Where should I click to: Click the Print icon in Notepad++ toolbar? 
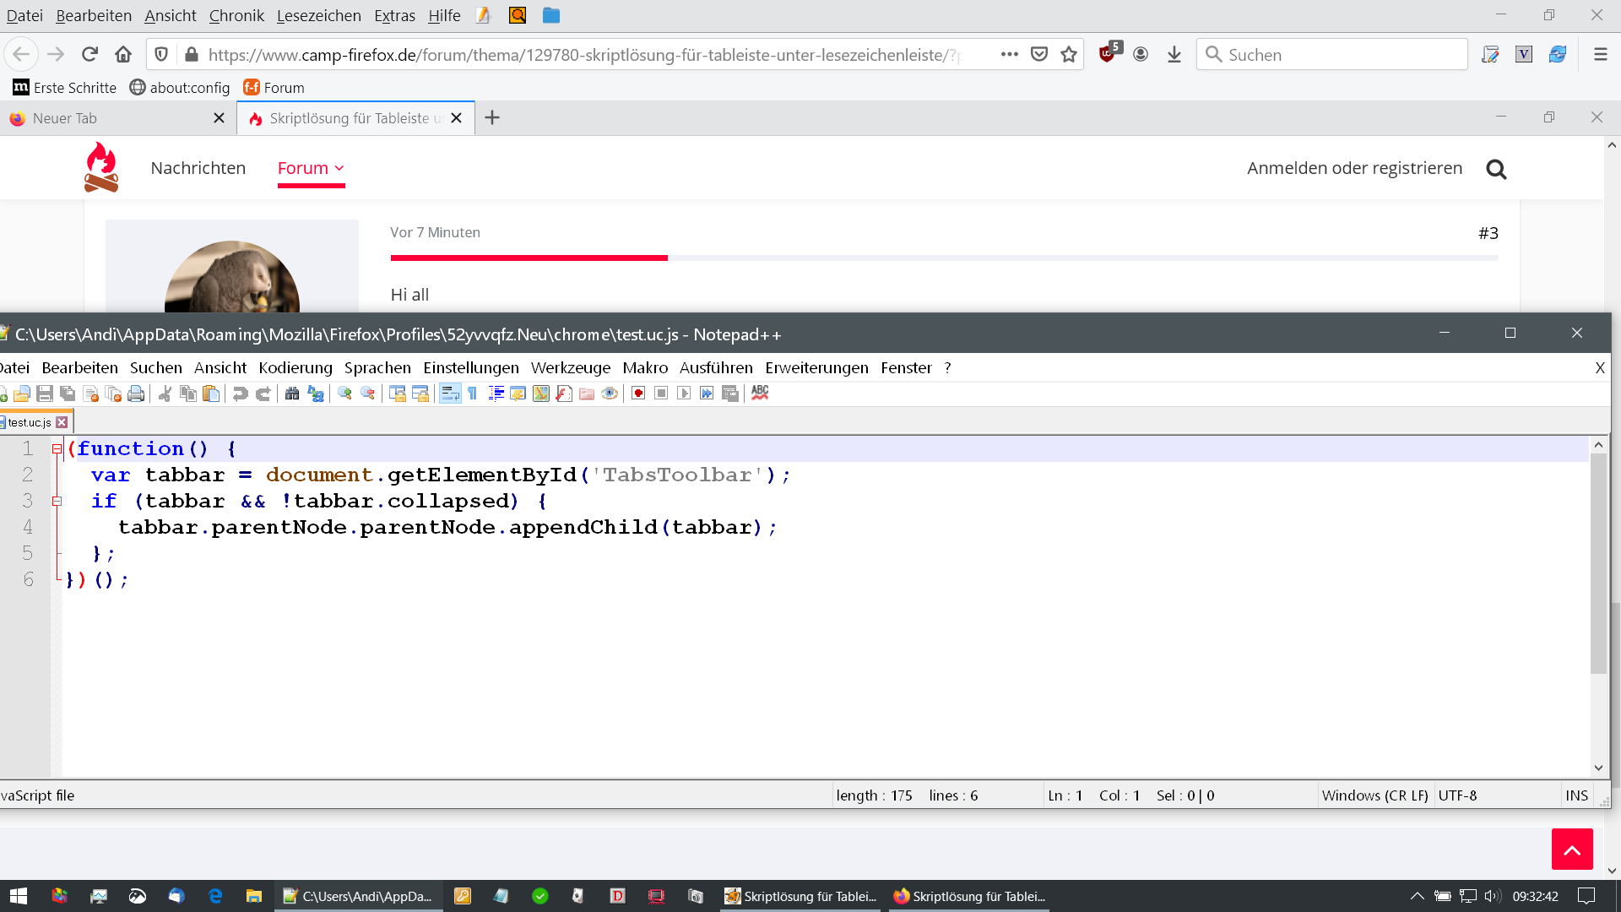[136, 394]
